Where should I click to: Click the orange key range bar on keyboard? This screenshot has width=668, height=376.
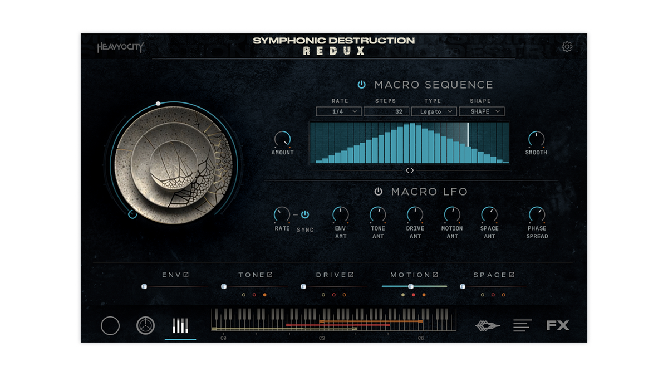pos(371,321)
